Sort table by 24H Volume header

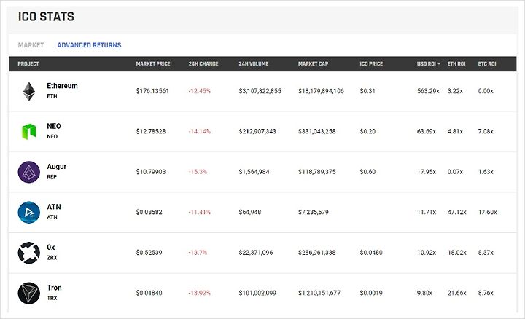(254, 63)
